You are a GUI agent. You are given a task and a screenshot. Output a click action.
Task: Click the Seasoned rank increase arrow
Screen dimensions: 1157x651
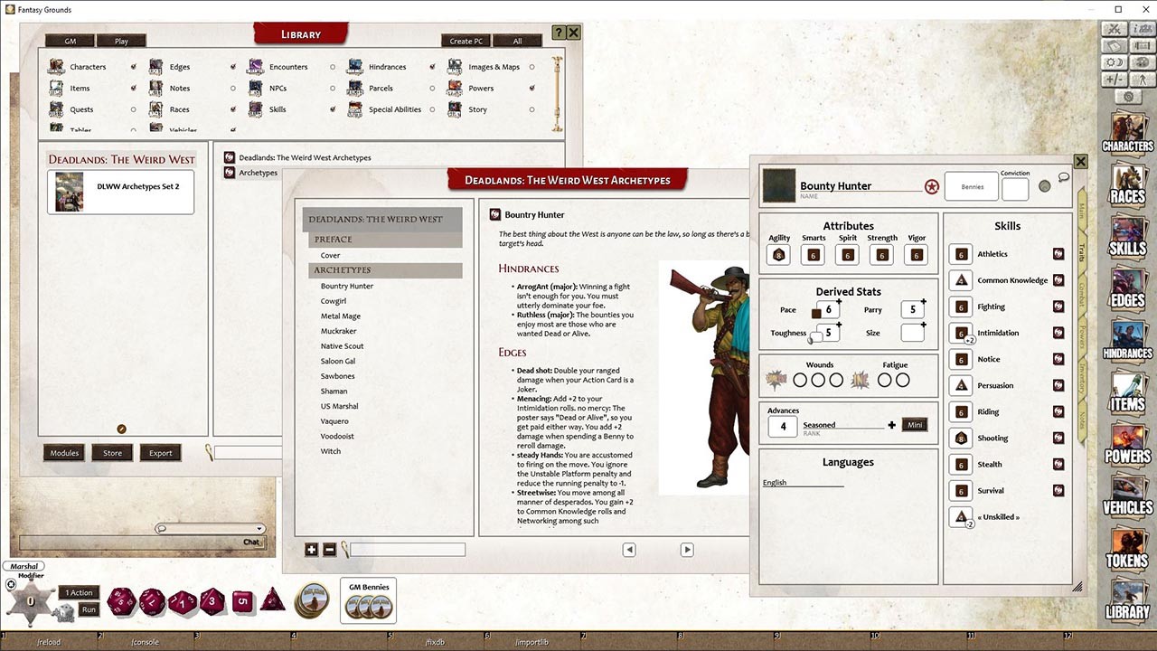coord(892,424)
